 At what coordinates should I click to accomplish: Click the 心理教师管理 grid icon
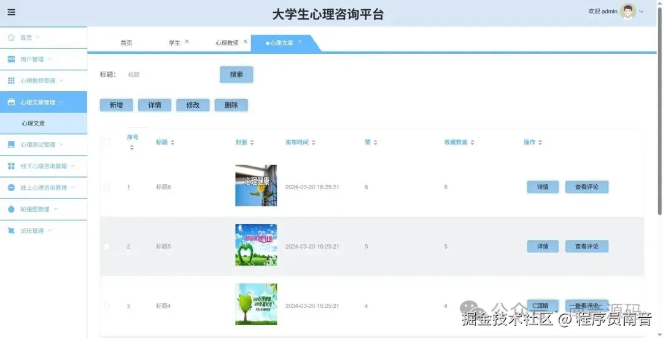(12, 81)
